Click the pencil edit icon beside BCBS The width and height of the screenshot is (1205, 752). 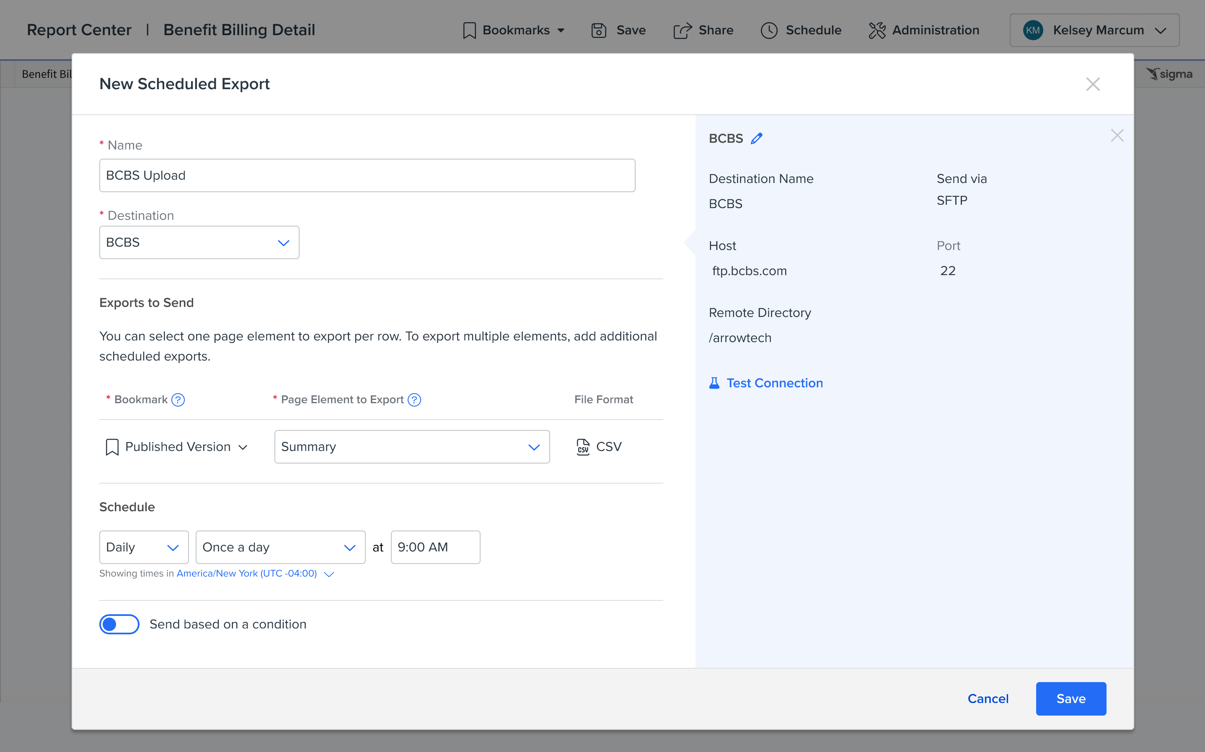point(757,138)
